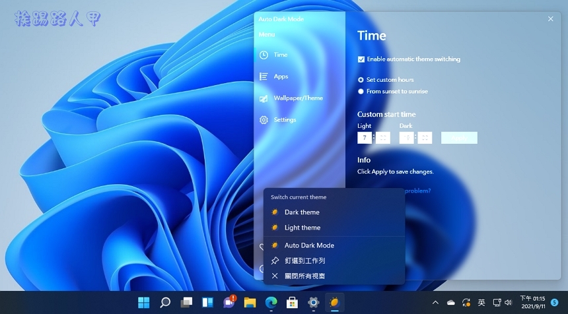Viewport: 568px width, 314px height.
Task: Click the OneDrive cloud tray icon
Action: [x=451, y=302]
